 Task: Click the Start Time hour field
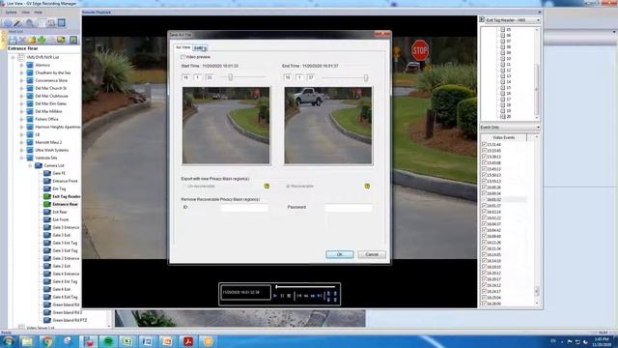coord(186,77)
